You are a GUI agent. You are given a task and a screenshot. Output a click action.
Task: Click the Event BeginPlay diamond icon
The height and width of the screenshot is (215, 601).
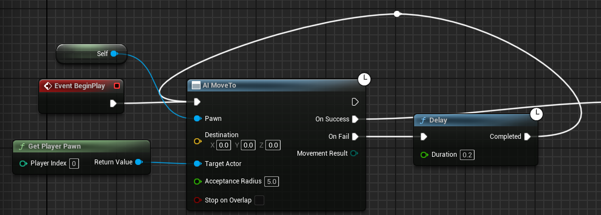[48, 85]
